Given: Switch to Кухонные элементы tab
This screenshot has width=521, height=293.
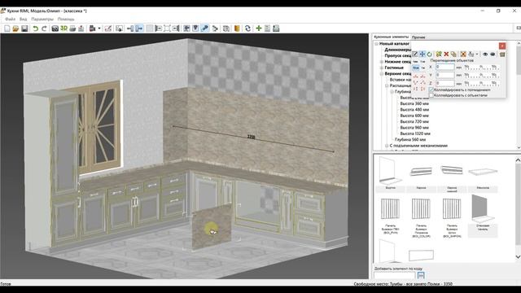Looking at the screenshot, I should [391, 37].
